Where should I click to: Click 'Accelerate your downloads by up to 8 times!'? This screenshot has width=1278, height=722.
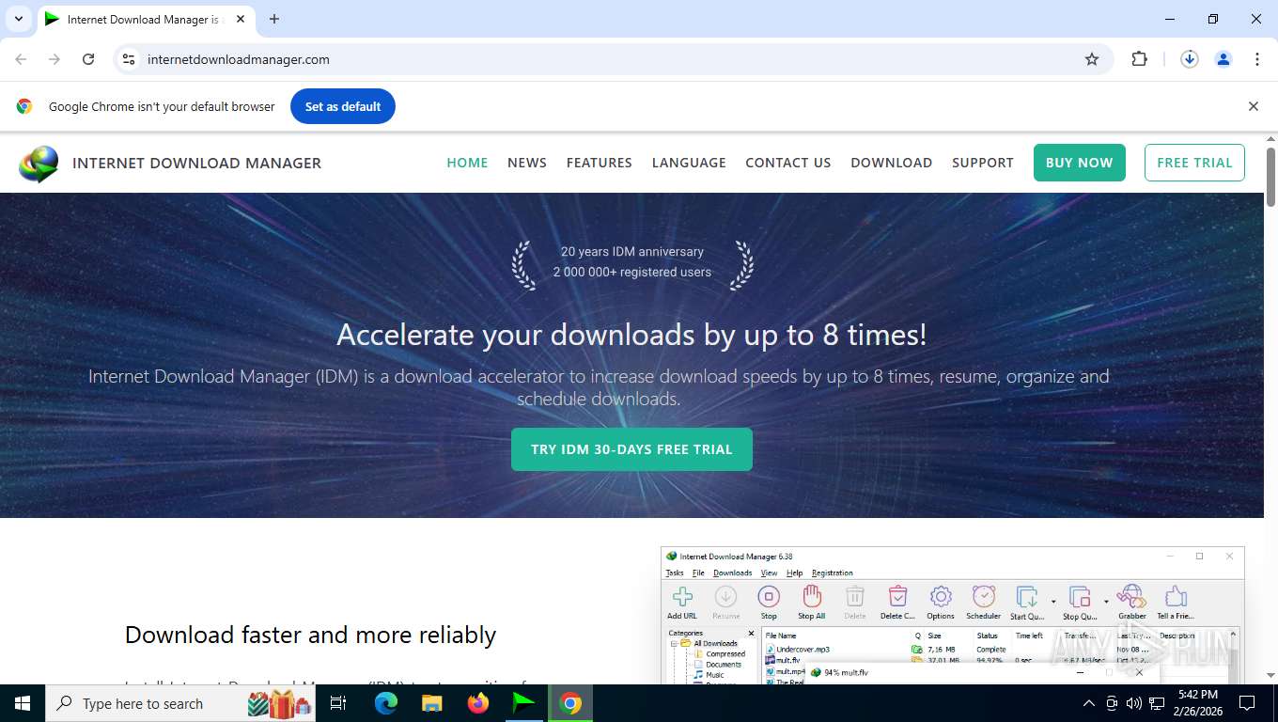631,335
